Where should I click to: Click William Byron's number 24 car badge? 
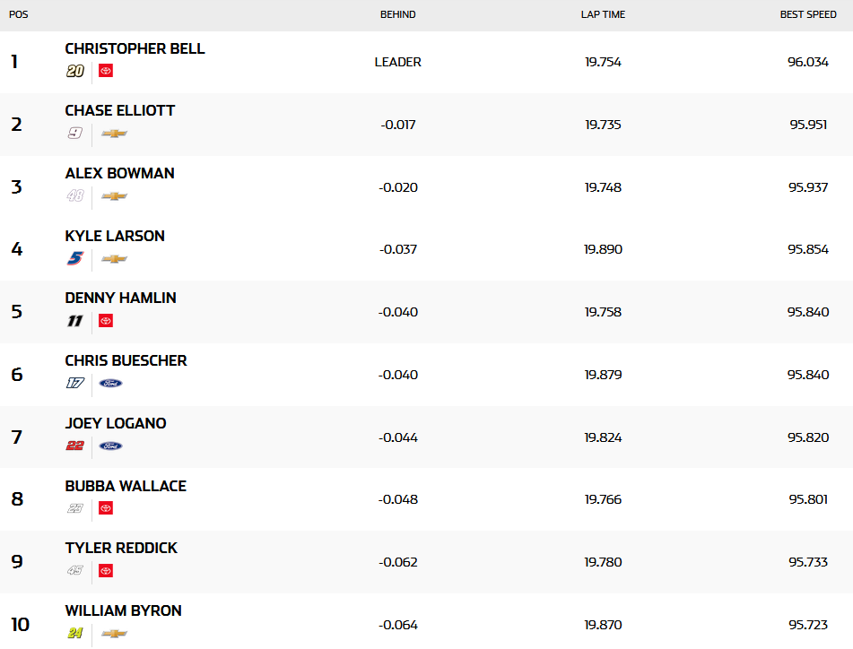point(75,634)
